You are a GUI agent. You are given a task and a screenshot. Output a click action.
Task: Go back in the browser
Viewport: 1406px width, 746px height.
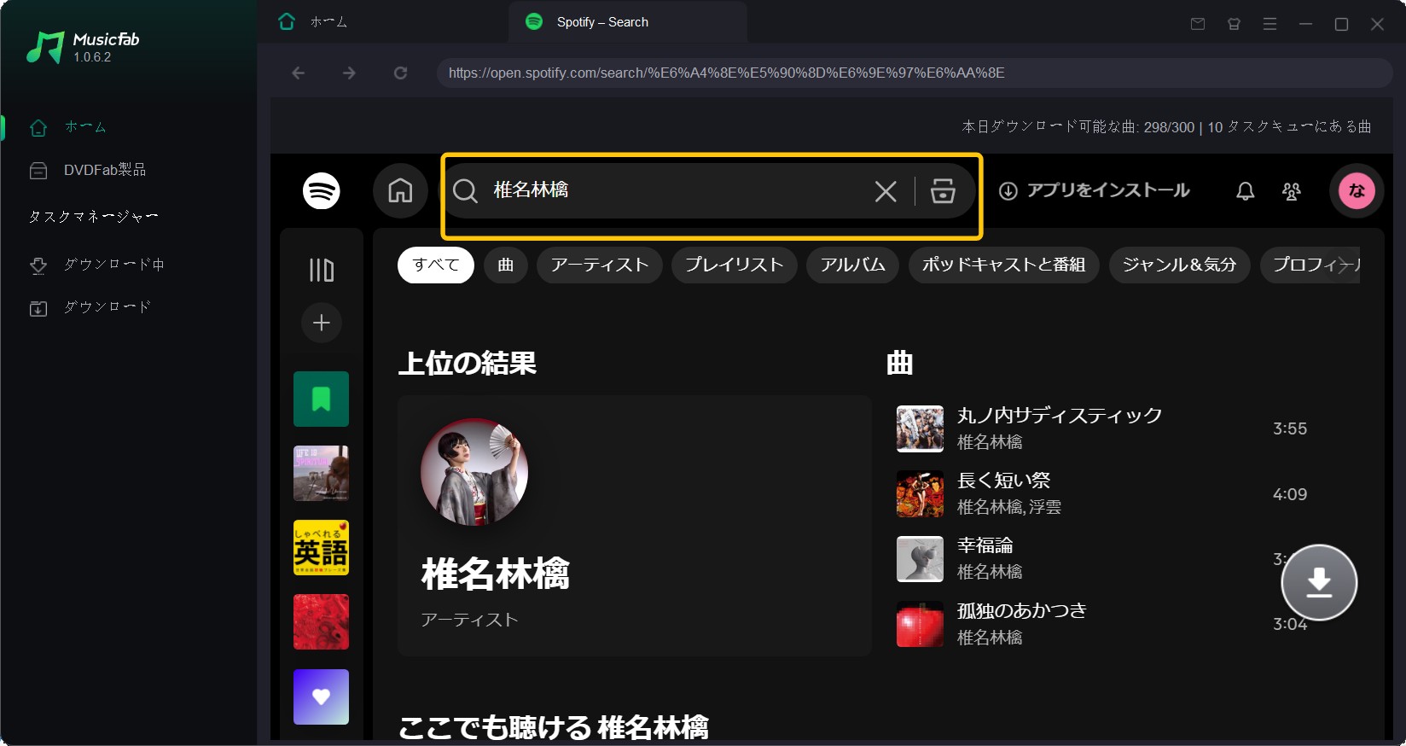(298, 73)
